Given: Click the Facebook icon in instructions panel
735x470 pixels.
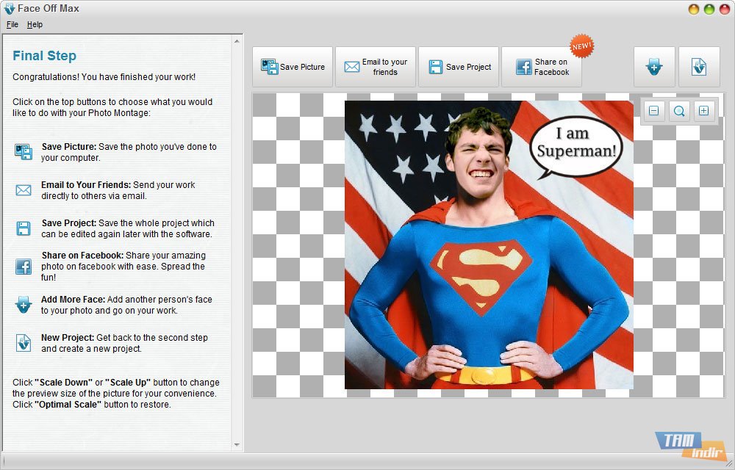Looking at the screenshot, I should tap(24, 267).
